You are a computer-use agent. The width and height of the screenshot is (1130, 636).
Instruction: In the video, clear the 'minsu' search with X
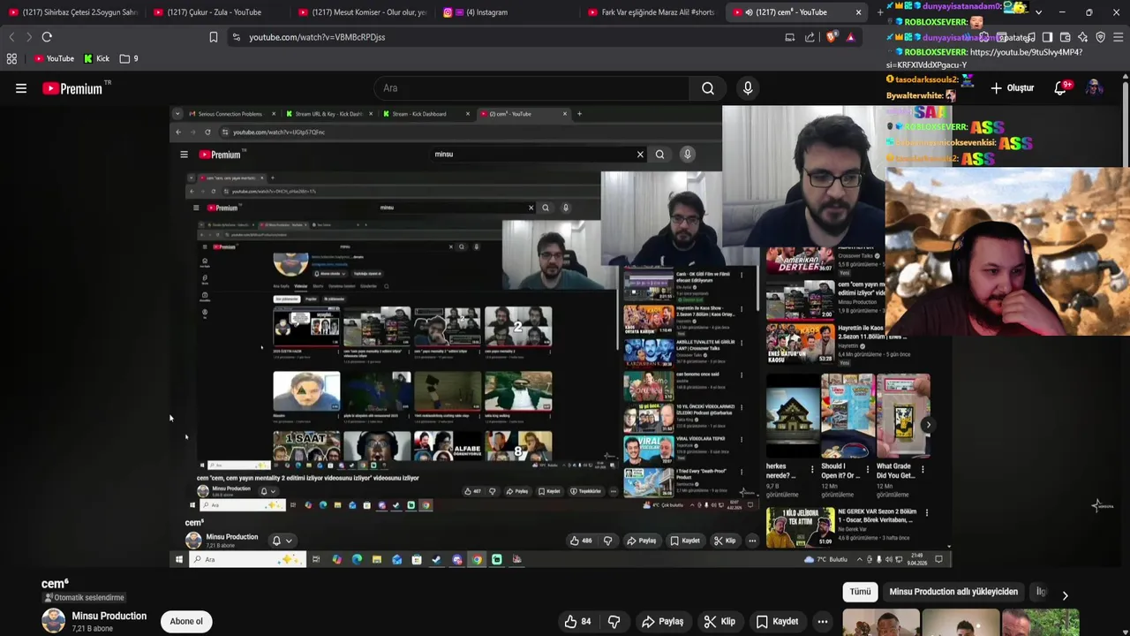coord(640,155)
